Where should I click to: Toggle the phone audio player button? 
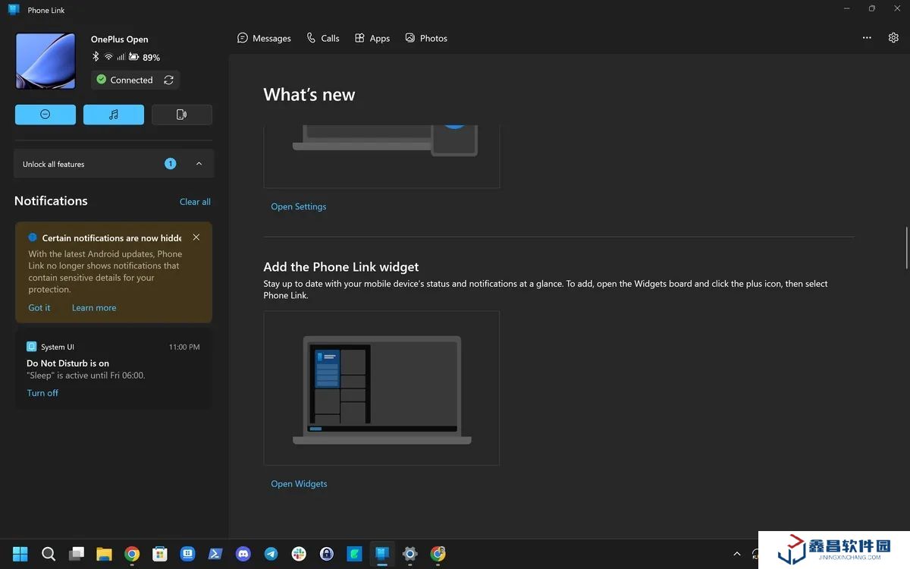(114, 115)
